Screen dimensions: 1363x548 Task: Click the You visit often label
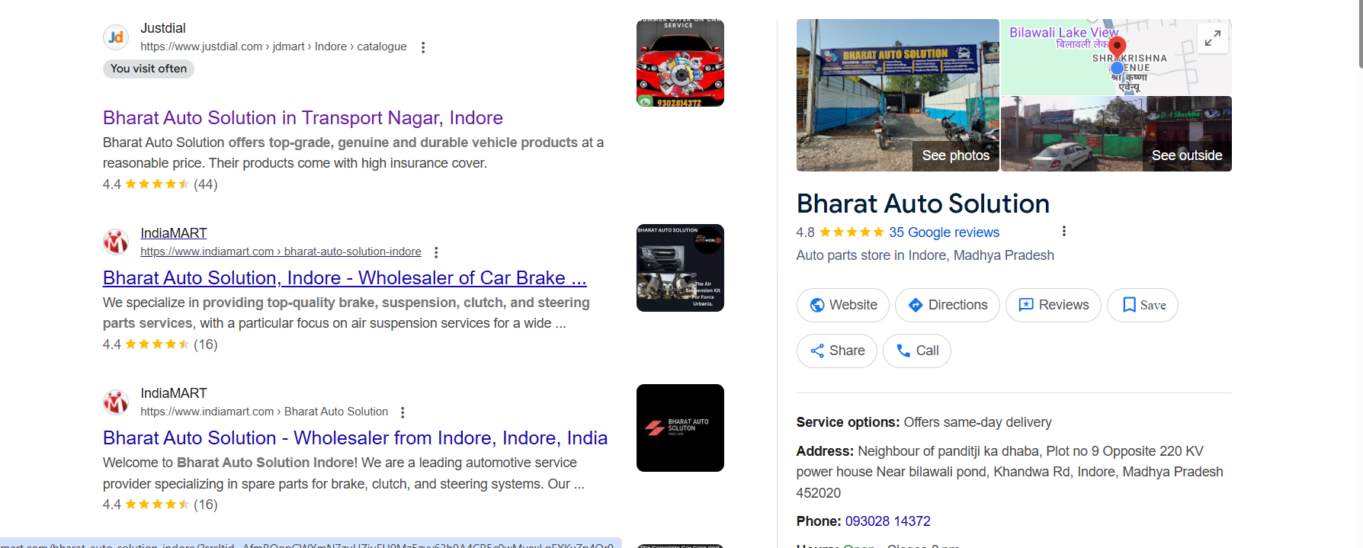coord(149,69)
